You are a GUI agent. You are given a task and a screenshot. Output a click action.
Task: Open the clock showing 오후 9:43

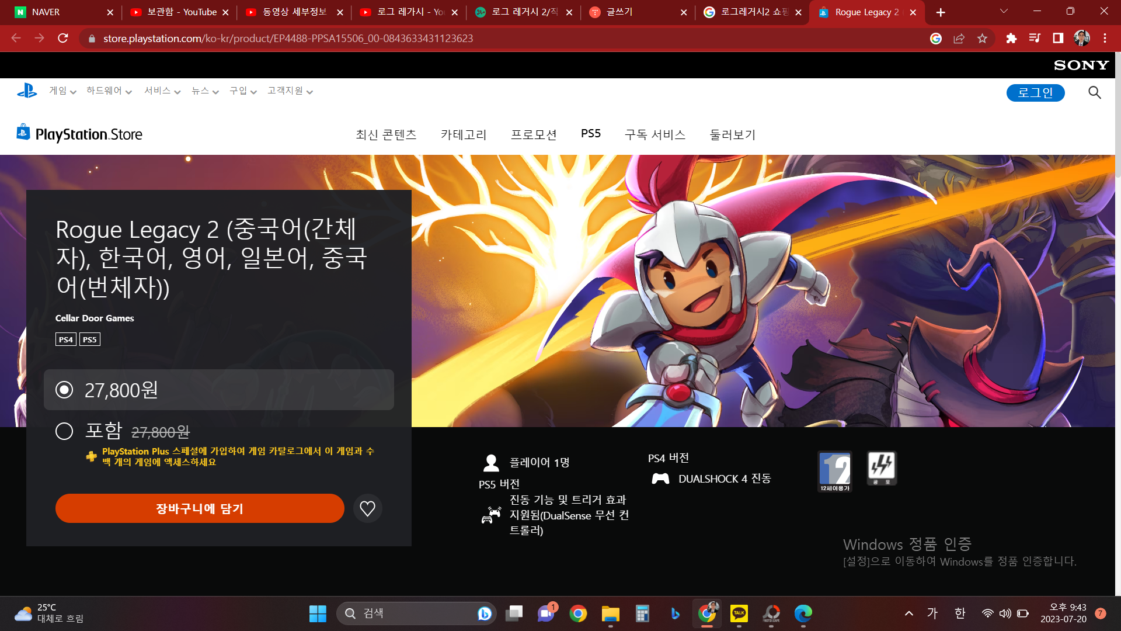(x=1063, y=613)
